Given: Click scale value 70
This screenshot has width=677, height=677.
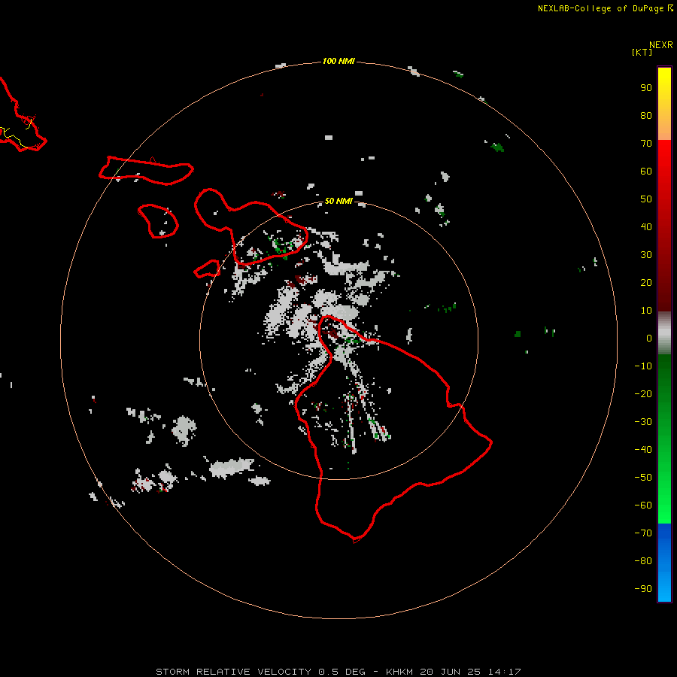Looking at the screenshot, I should [646, 144].
